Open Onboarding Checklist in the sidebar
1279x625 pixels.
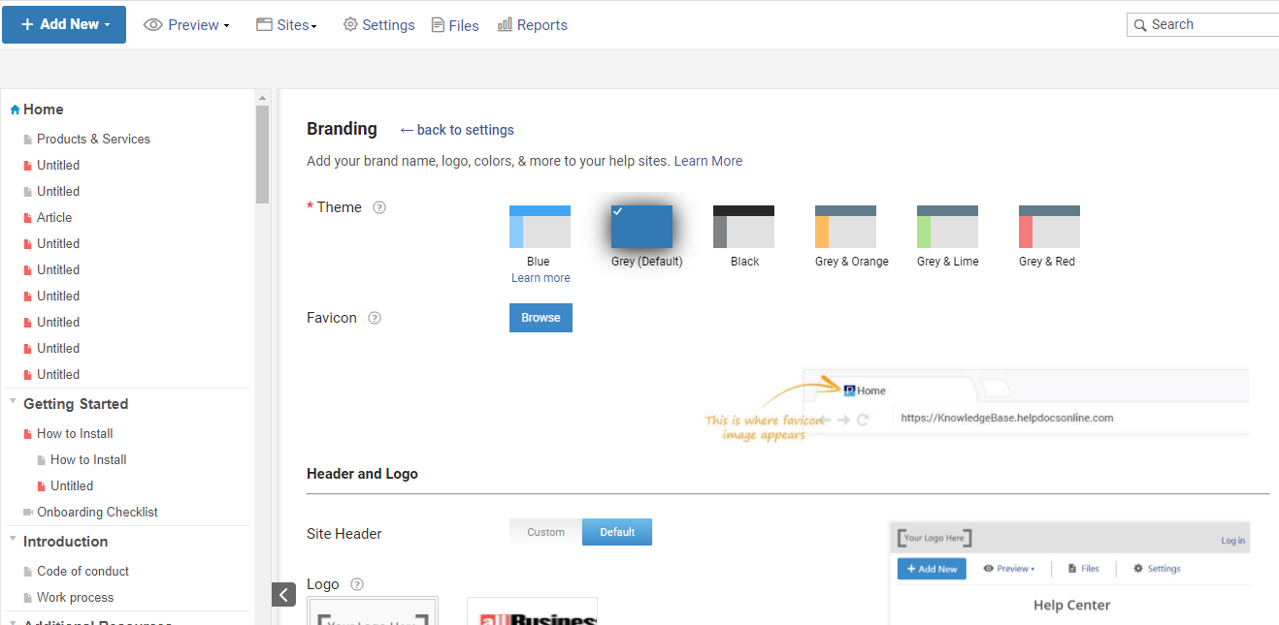[97, 512]
